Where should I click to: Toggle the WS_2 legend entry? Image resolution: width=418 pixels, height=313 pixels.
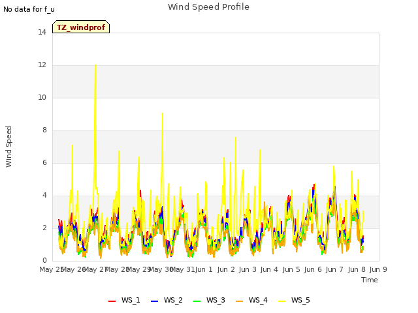pyautogui.click(x=167, y=300)
